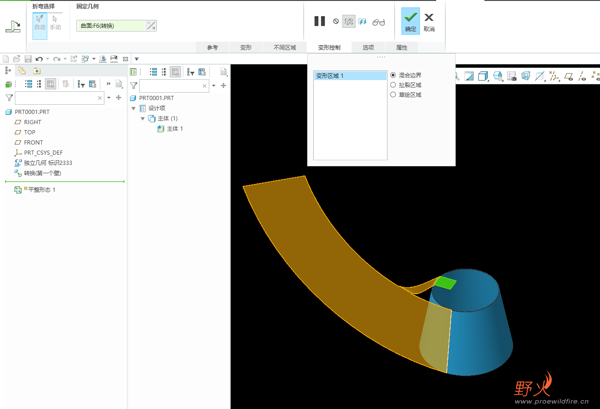Toggle the unattached preview mode icon
The width and height of the screenshot is (600, 409).
coord(349,21)
